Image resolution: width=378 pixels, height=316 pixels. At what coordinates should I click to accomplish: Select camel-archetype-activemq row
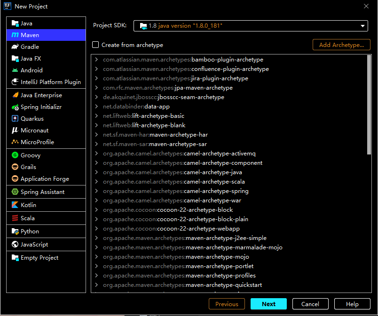click(x=229, y=154)
